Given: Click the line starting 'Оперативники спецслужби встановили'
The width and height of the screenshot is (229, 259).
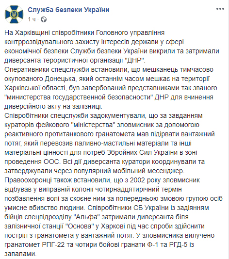Looking at the screenshot, I should pyautogui.click(x=109, y=70).
